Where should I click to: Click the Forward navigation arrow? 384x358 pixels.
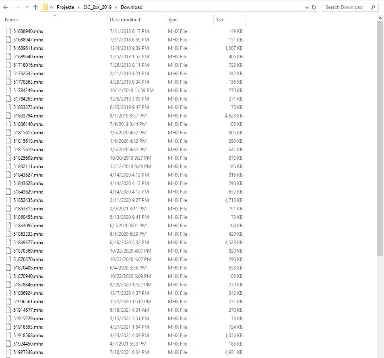pyautogui.click(x=18, y=7)
